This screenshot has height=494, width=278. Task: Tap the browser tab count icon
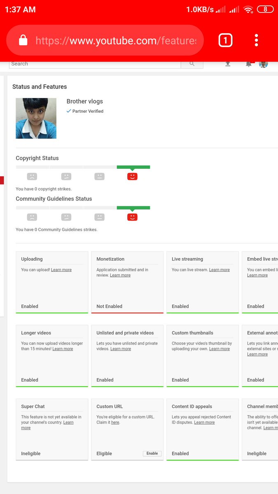coord(225,40)
